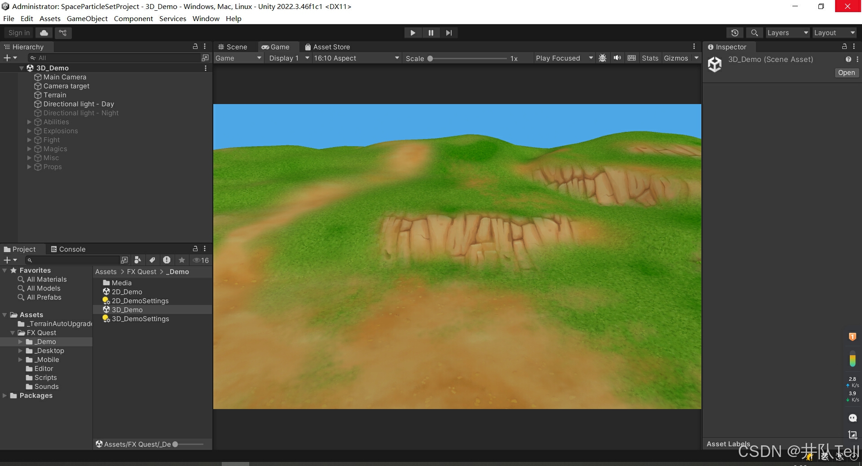This screenshot has height=466, width=862.
Task: Click Project search-by-label tag icon
Action: point(152,260)
